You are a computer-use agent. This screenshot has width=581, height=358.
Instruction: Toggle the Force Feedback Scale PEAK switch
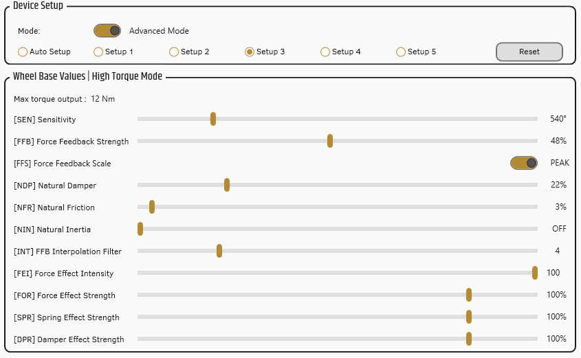pyautogui.click(x=523, y=163)
